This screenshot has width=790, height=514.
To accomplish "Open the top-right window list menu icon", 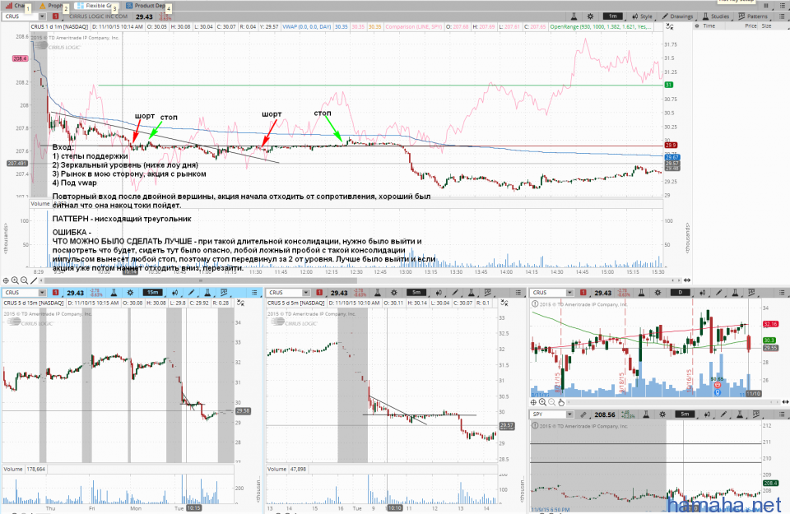I will [x=782, y=6].
